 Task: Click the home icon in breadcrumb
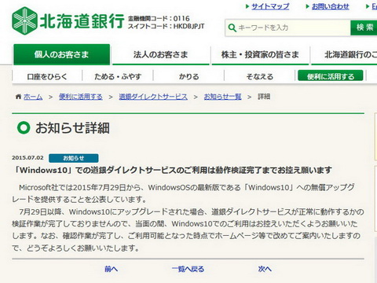coord(18,97)
